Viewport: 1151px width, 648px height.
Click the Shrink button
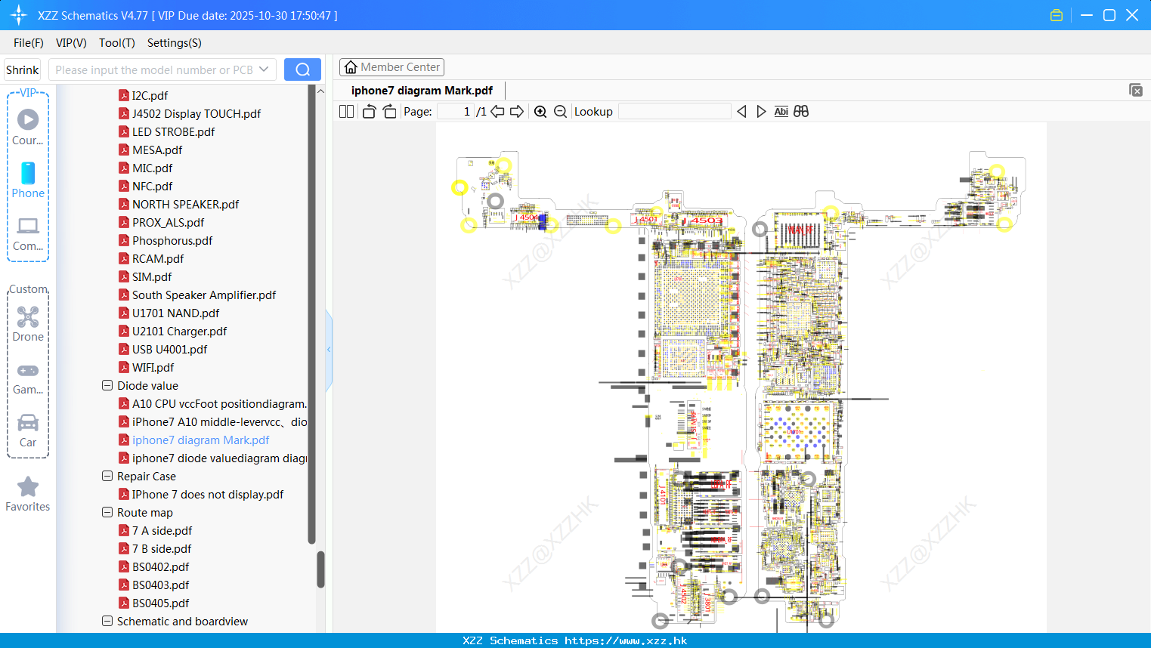[22, 69]
